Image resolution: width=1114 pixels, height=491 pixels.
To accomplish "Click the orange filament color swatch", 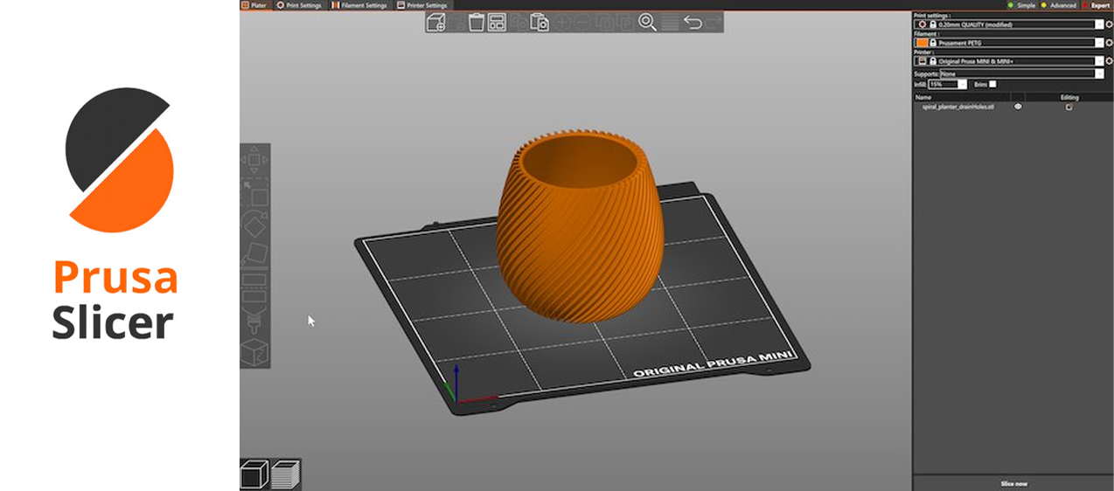I will tap(922, 43).
